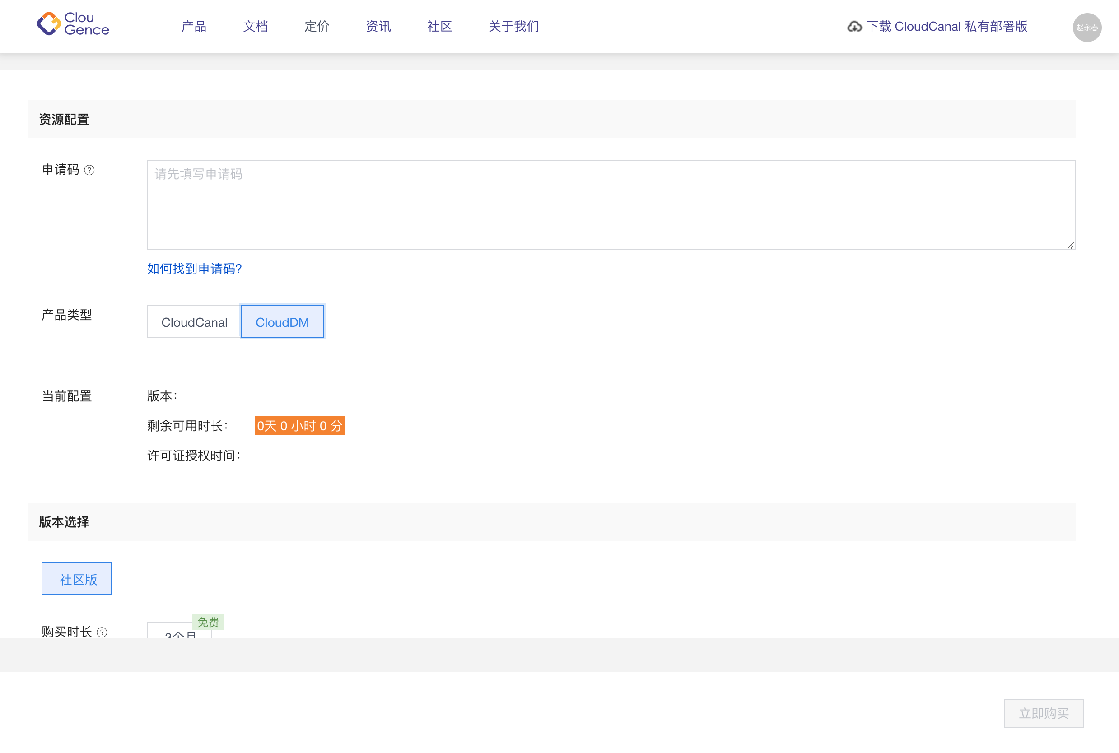Open the 文档 menu
This screenshot has height=753, width=1119.
256,27
